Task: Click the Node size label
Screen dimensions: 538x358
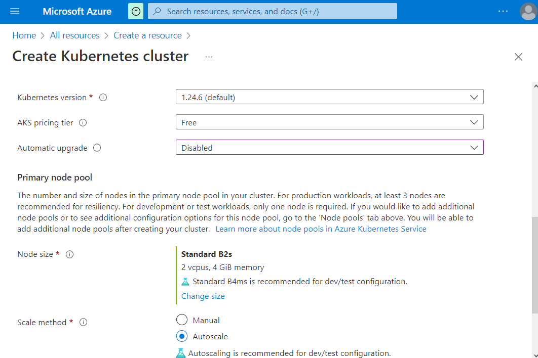Action: [35, 254]
